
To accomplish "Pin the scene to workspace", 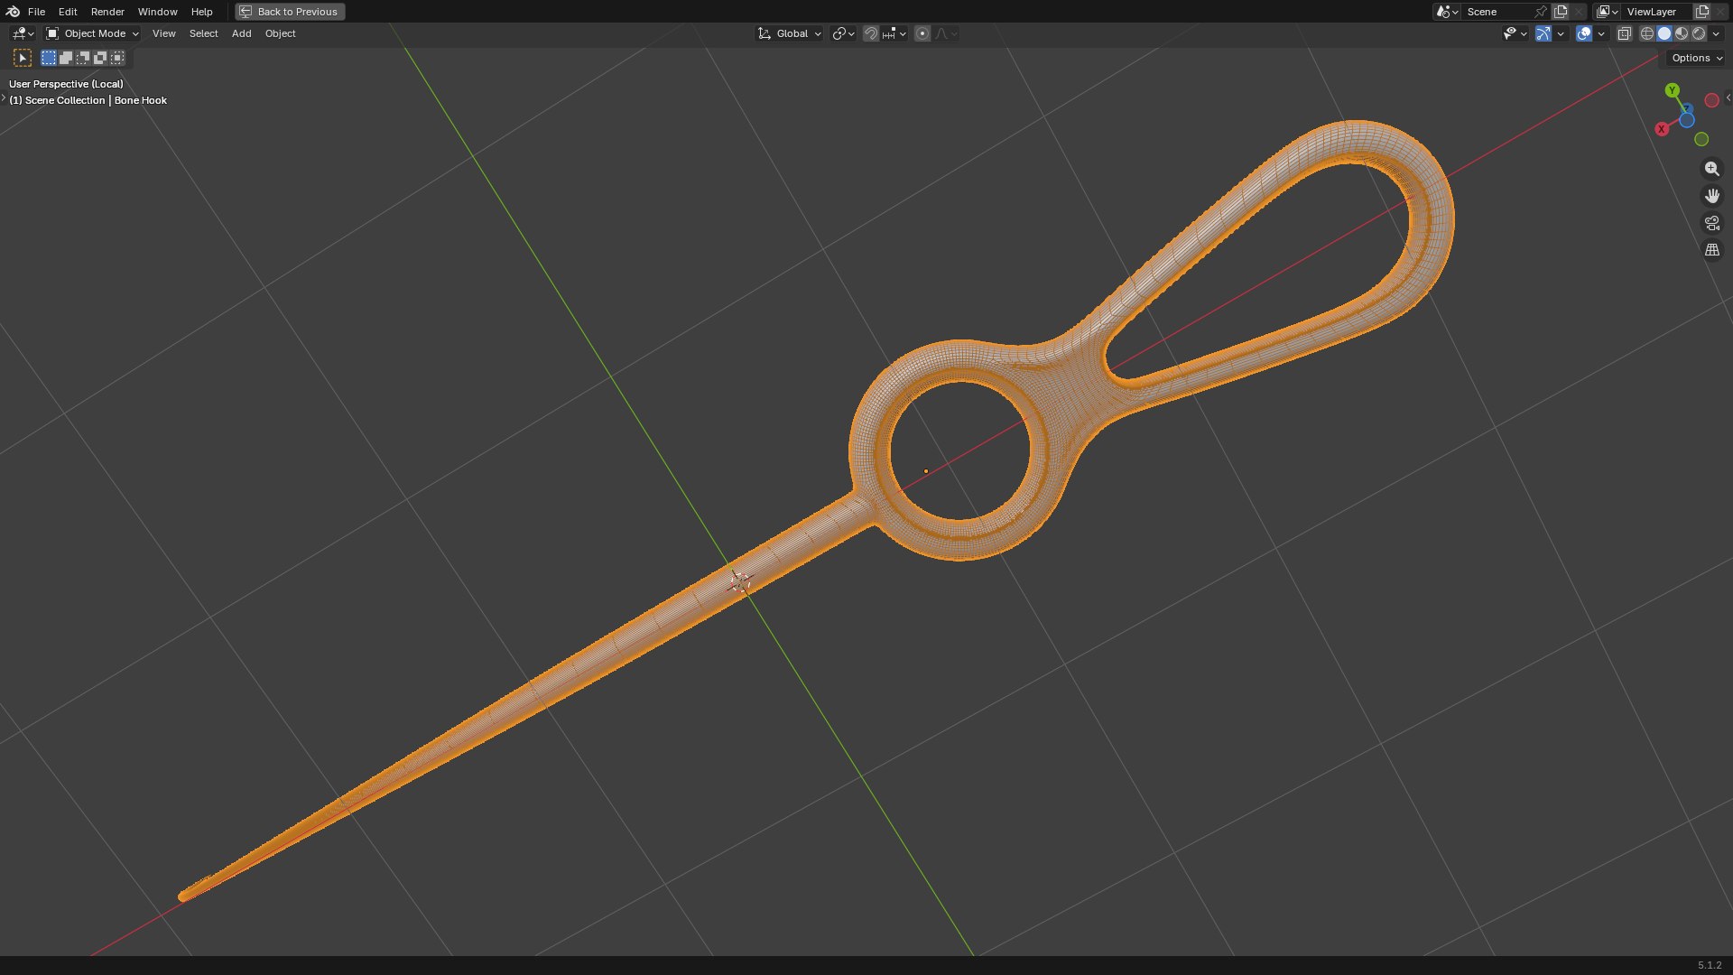I will click(1541, 12).
